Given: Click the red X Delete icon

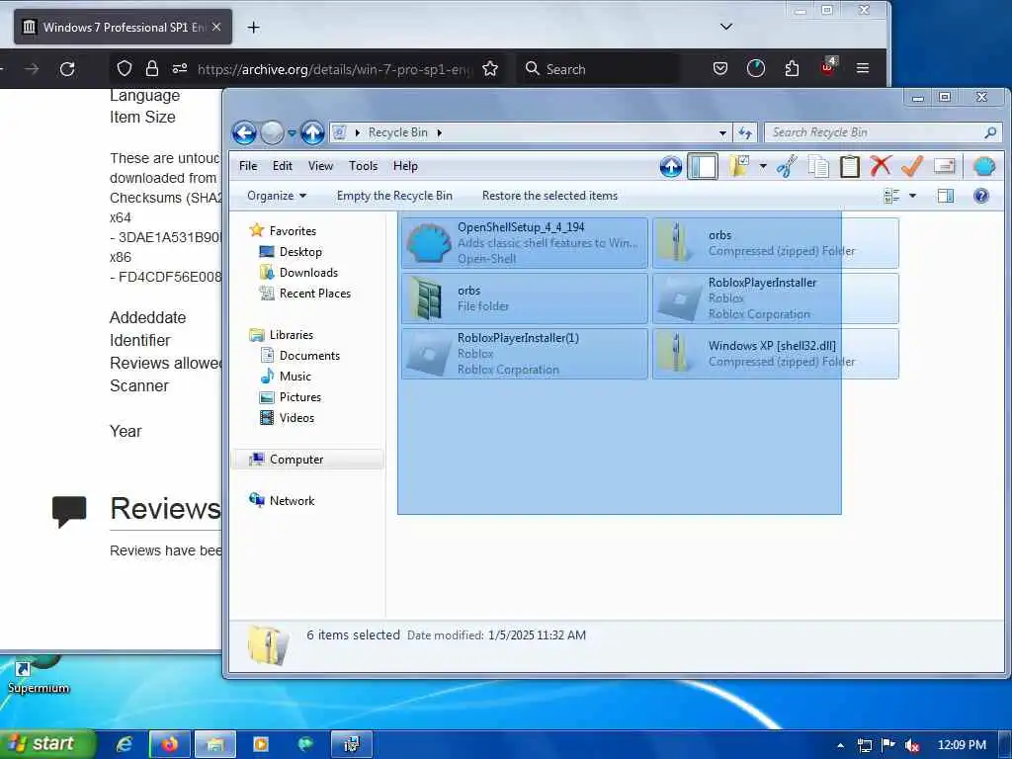Looking at the screenshot, I should tap(881, 166).
